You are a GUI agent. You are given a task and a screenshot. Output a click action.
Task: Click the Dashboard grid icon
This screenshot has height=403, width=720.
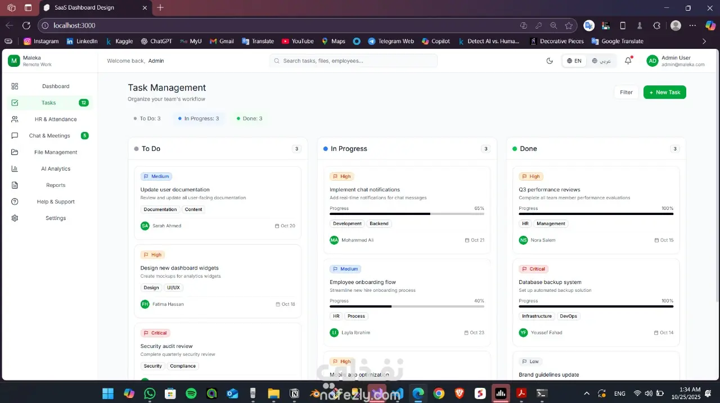pyautogui.click(x=15, y=86)
